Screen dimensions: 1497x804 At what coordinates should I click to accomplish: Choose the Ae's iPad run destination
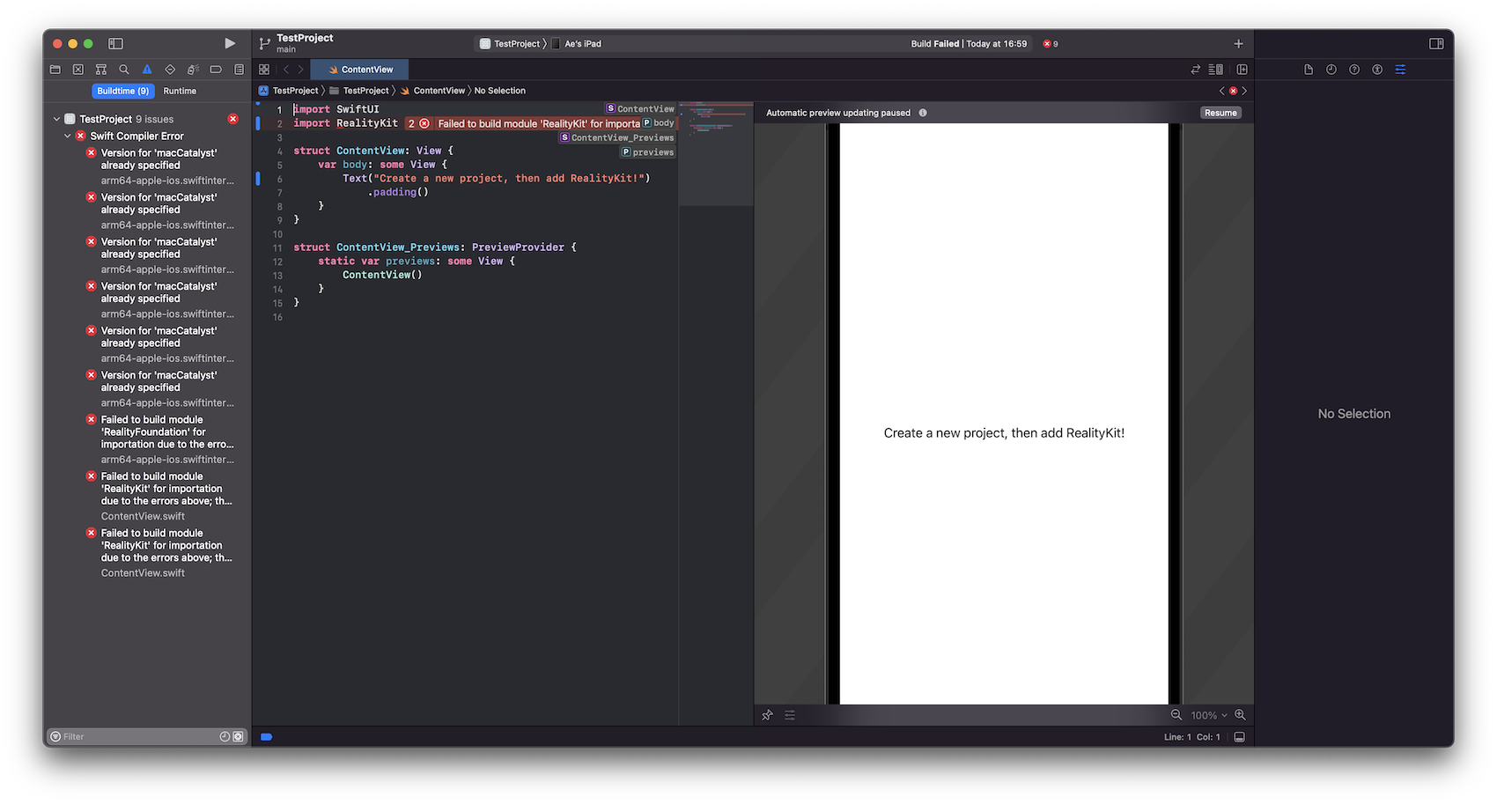click(x=577, y=43)
